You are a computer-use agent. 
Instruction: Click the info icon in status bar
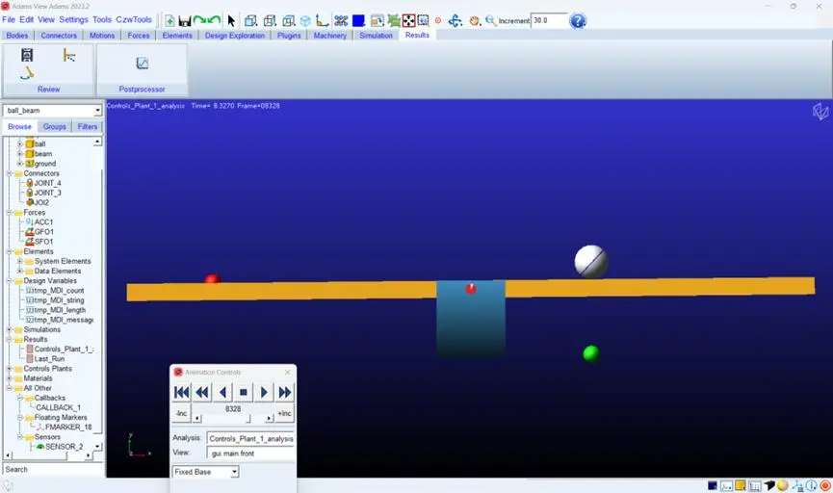pos(811,485)
